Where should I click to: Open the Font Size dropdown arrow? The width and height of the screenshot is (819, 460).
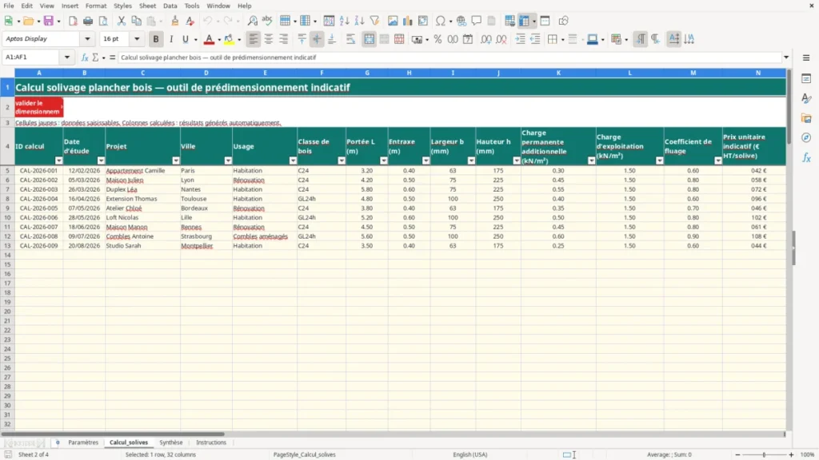(x=137, y=38)
